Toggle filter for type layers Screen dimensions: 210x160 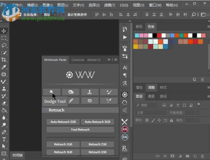(x=178, y=105)
